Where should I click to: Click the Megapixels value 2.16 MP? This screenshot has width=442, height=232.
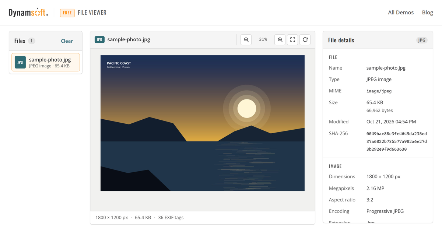pyautogui.click(x=375, y=189)
